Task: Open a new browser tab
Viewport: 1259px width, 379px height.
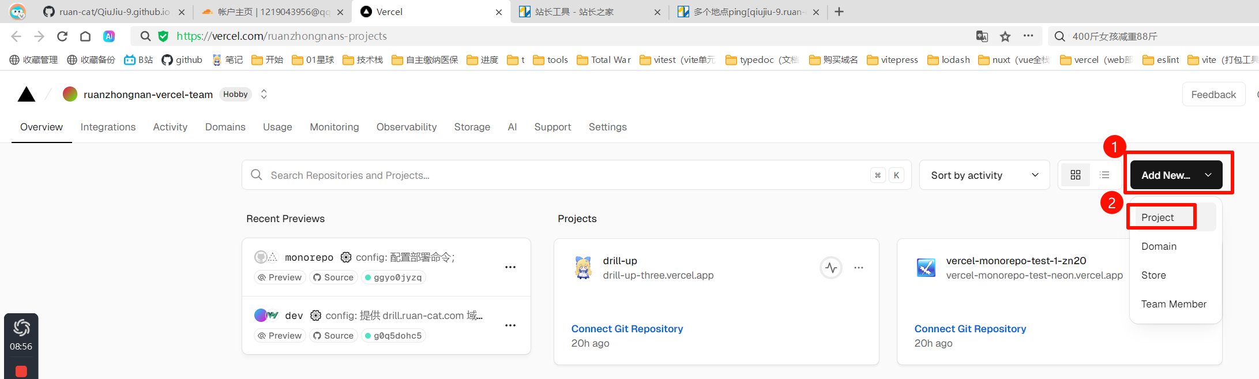Action: 839,12
